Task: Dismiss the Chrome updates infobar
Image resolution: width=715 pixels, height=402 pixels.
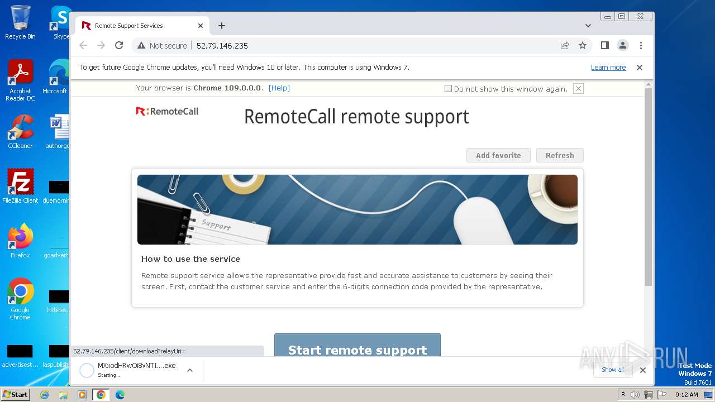Action: coord(640,68)
